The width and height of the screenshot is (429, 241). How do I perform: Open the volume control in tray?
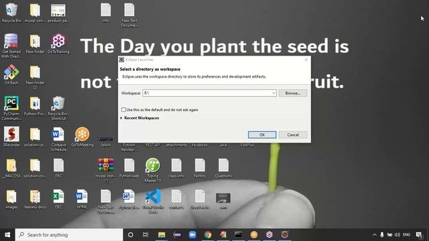click(x=397, y=235)
